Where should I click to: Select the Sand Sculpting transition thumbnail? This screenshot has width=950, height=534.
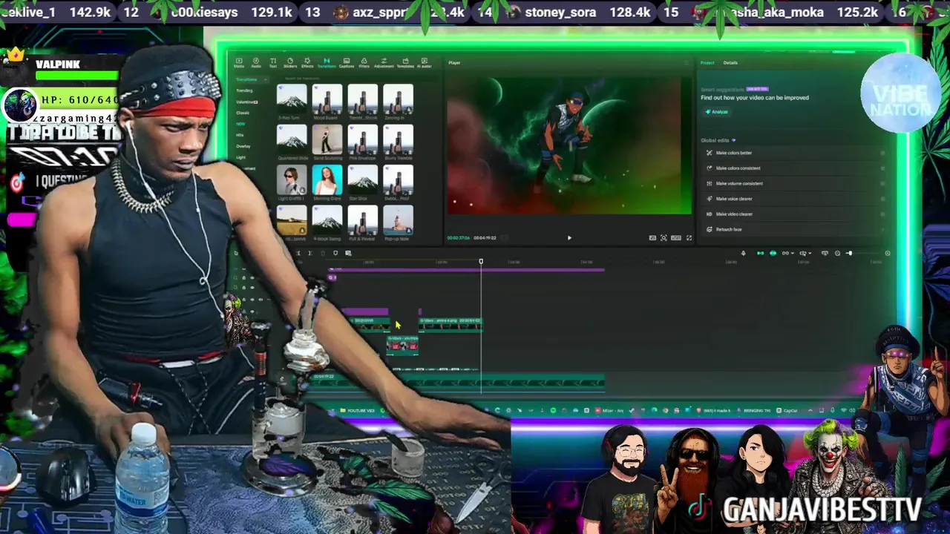(327, 139)
